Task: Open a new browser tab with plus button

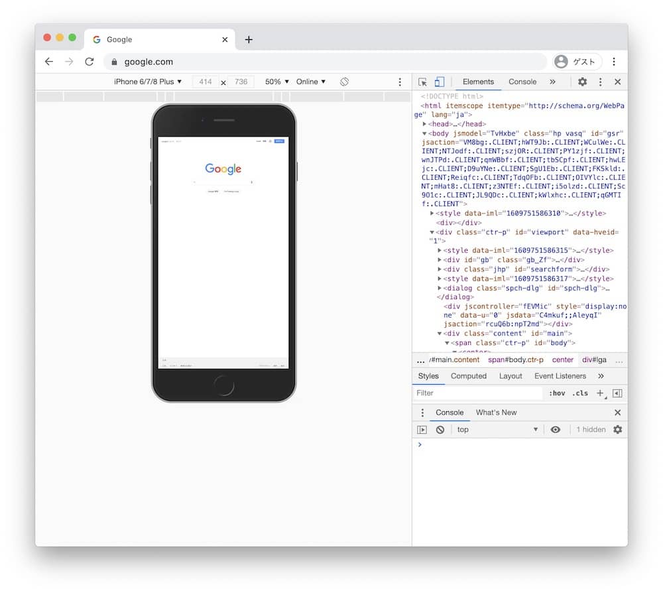Action: click(249, 39)
